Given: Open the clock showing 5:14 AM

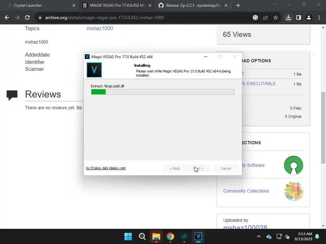Looking at the screenshot, I should pyautogui.click(x=303, y=236).
